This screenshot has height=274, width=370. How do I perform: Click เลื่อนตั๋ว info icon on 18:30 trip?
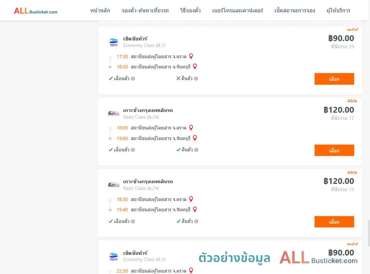pyautogui.click(x=133, y=221)
